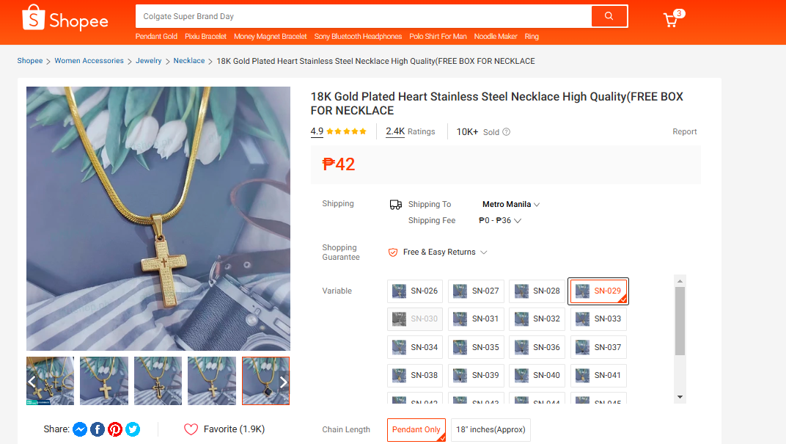Select the SN-033 variation

(598, 319)
